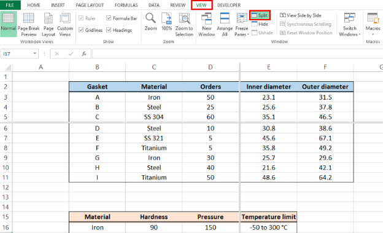Switch to the VIEW tab
Viewport: 386px width, 233px height.
[201, 5]
